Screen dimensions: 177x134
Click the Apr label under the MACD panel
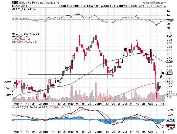coord(46,132)
